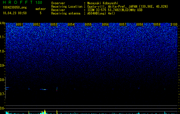Click the 0052 time marker

pos(37,25)
